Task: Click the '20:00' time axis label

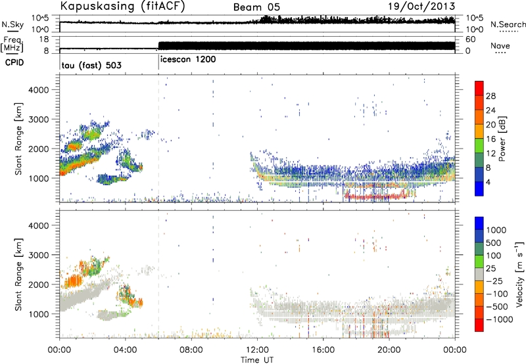Action: 389,350
